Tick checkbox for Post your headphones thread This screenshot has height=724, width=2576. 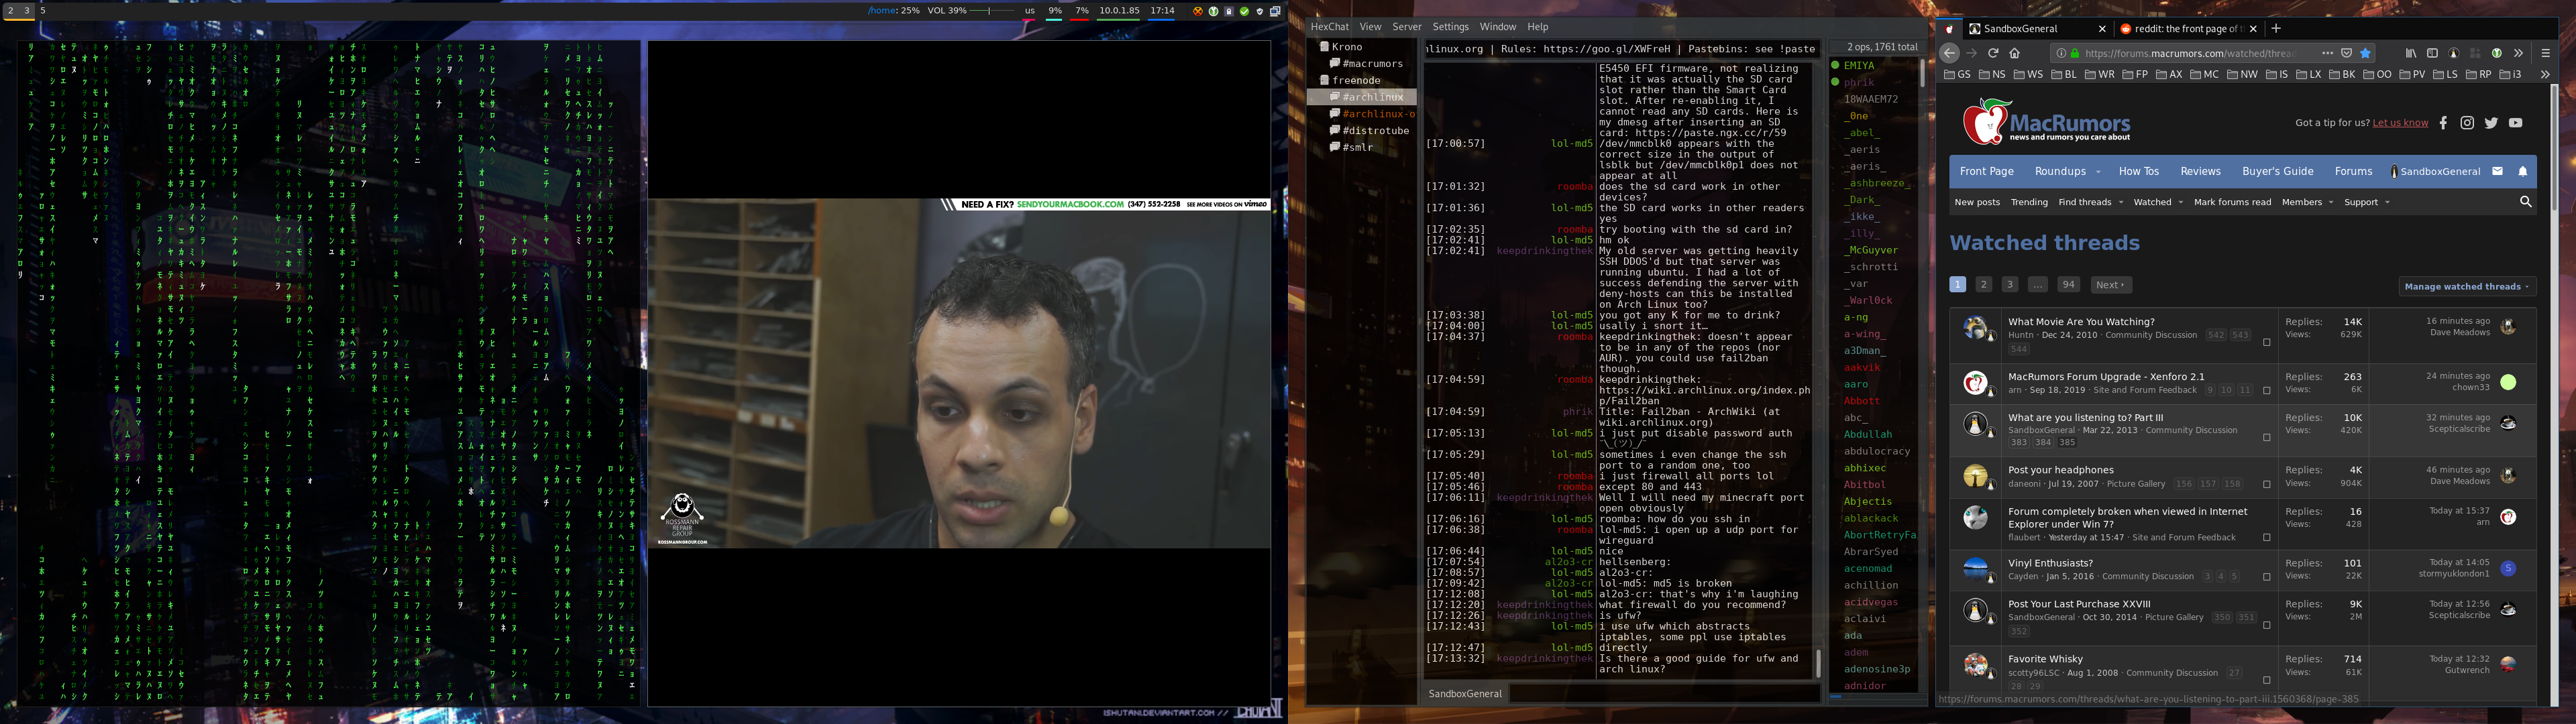[x=2266, y=484]
